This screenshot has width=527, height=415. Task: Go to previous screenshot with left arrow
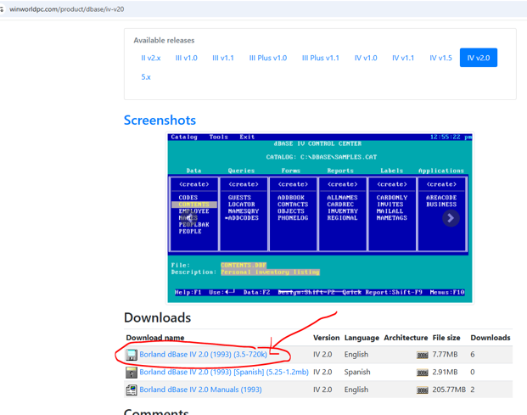pos(188,218)
